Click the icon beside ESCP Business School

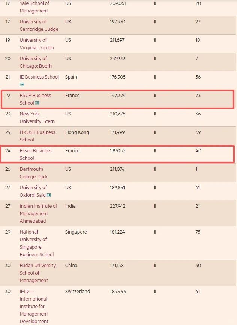point(37,103)
